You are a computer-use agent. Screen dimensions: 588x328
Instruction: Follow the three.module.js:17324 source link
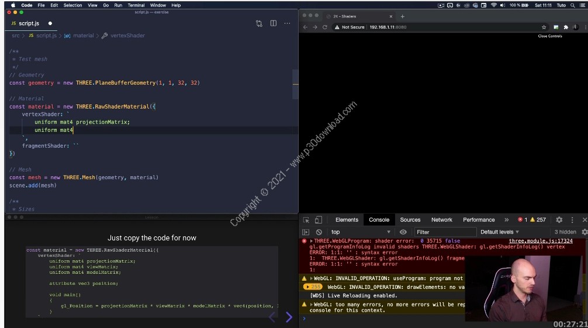click(541, 240)
